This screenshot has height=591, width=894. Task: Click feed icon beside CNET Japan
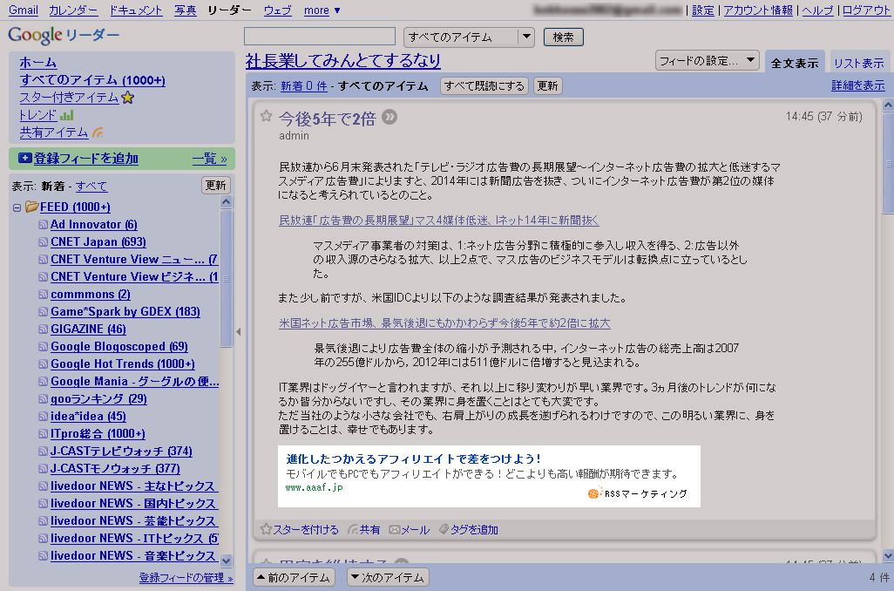pos(43,241)
